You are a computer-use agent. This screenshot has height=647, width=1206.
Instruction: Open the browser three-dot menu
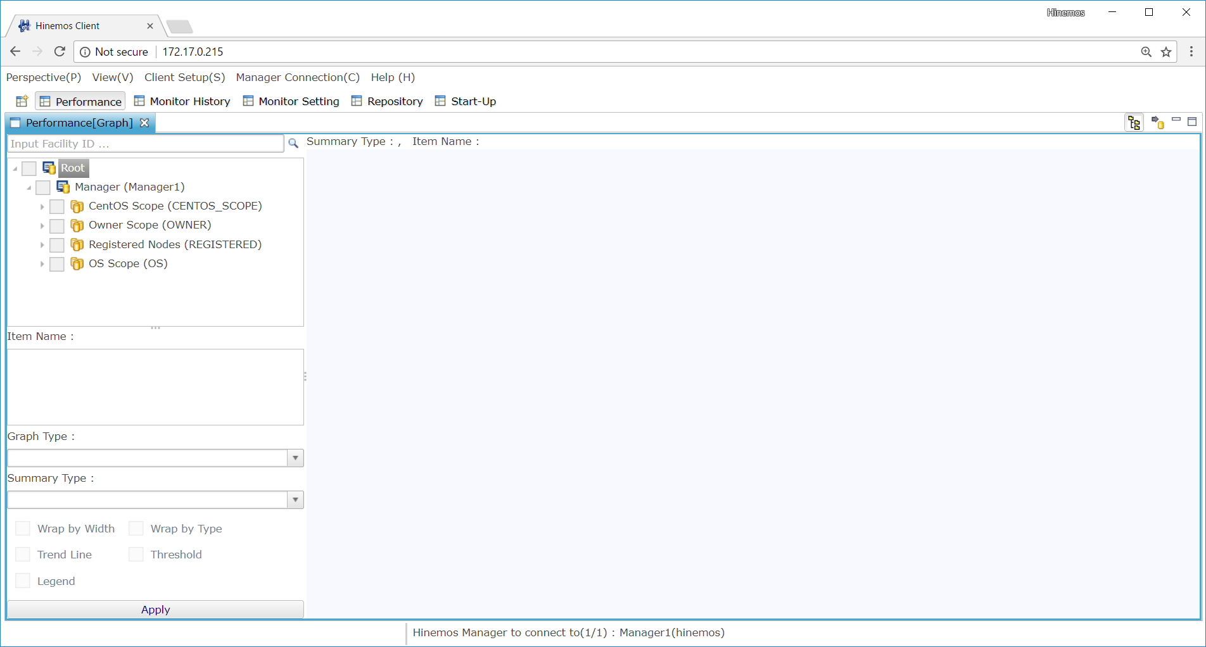pos(1191,52)
